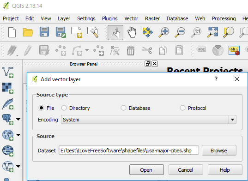Click Zoom Full extent icon

pos(213,32)
